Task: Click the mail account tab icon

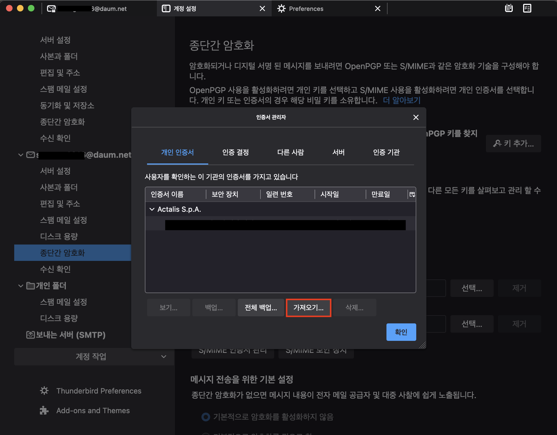Action: [51, 9]
